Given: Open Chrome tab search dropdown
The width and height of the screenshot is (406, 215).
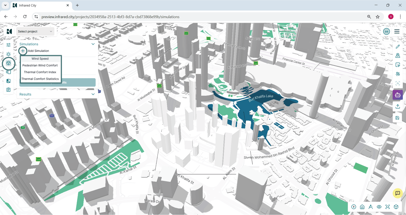Looking at the screenshot, I should pyautogui.click(x=5, y=5).
